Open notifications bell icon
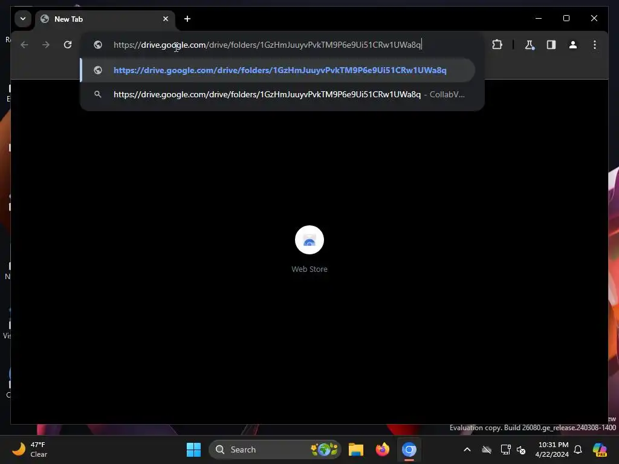The image size is (619, 464). pyautogui.click(x=578, y=449)
